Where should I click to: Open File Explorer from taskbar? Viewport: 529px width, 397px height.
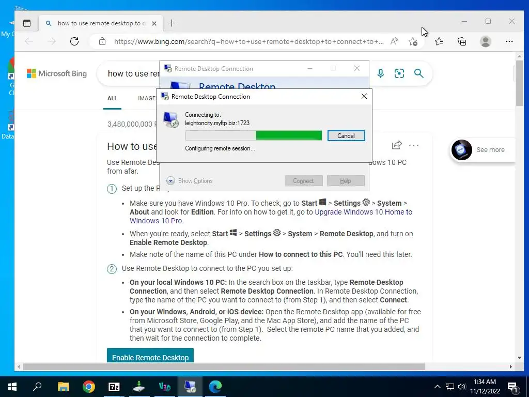(63, 387)
